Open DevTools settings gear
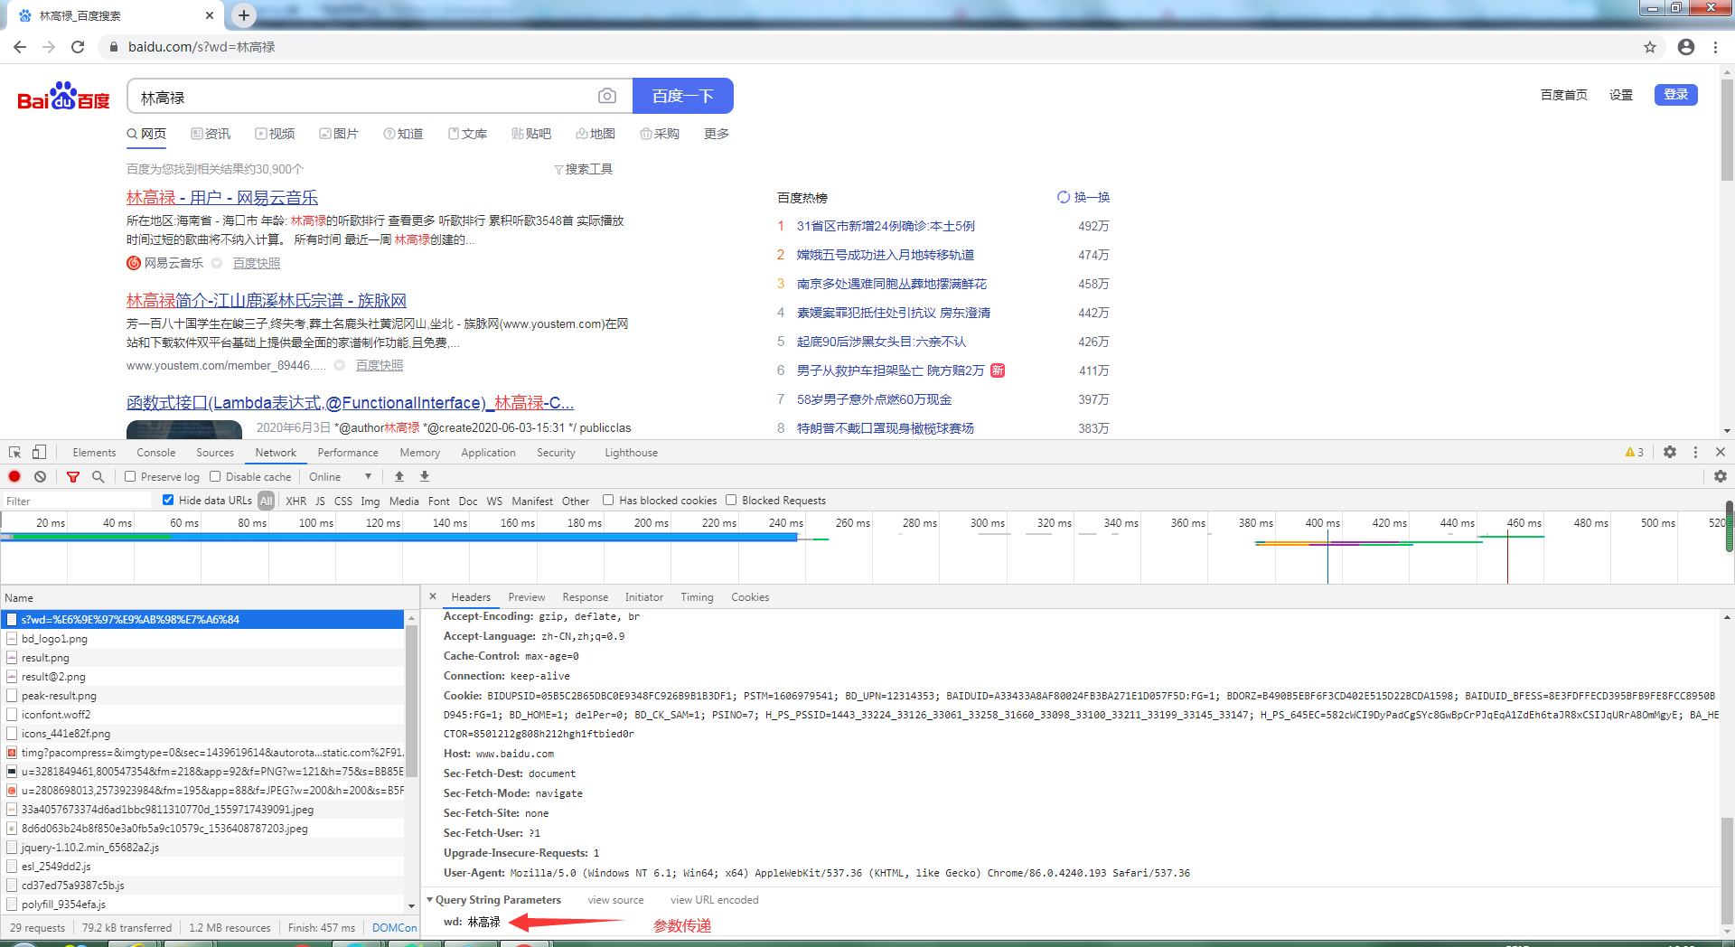Screen dimensions: 1735x947 (x=1670, y=452)
